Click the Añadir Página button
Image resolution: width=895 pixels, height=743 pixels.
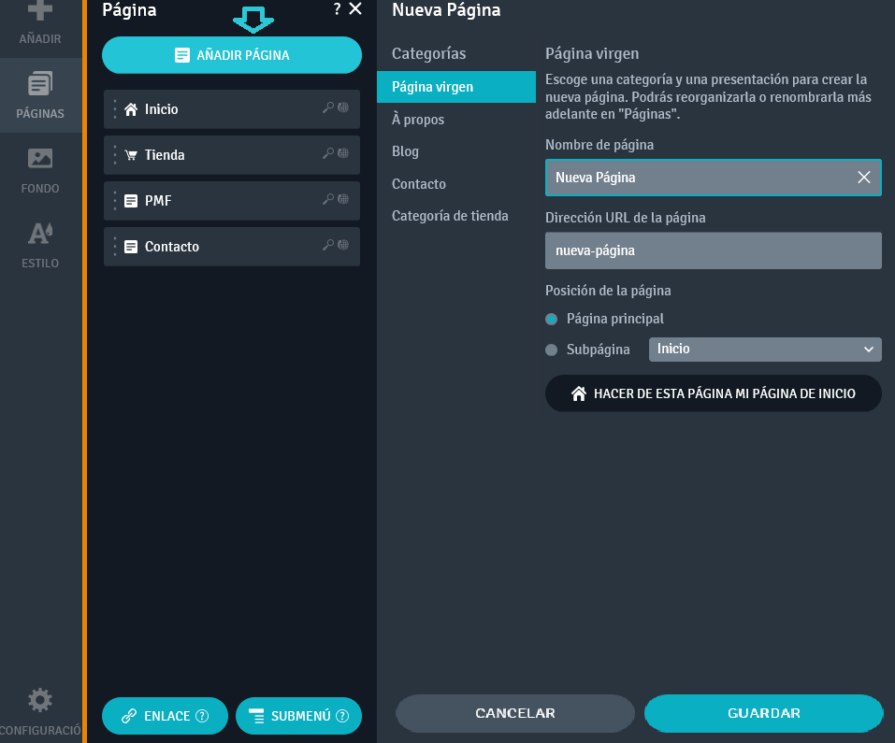coord(232,55)
